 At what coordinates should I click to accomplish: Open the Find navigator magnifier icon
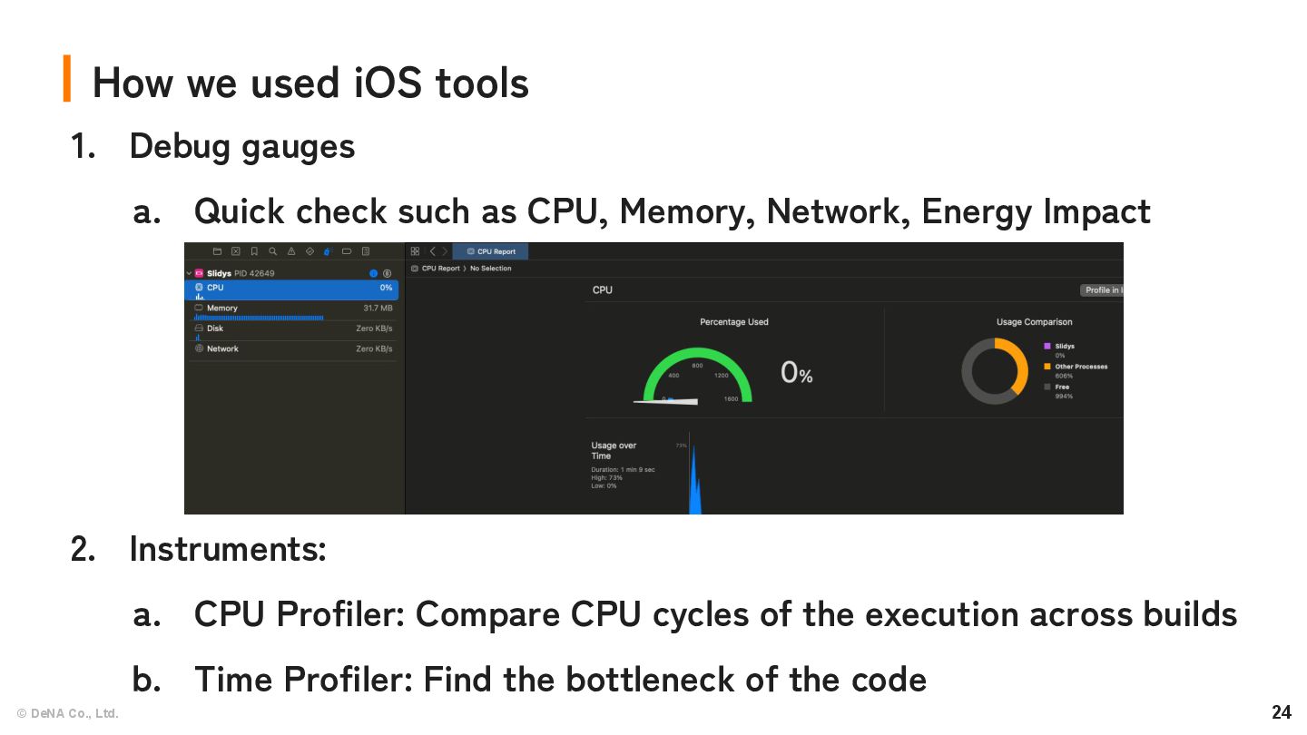coord(272,251)
